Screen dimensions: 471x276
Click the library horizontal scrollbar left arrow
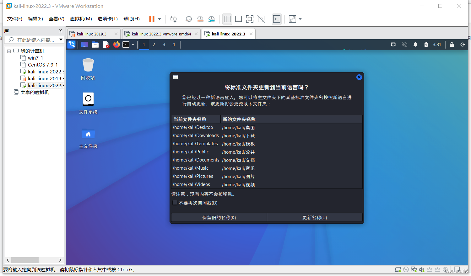coord(8,260)
